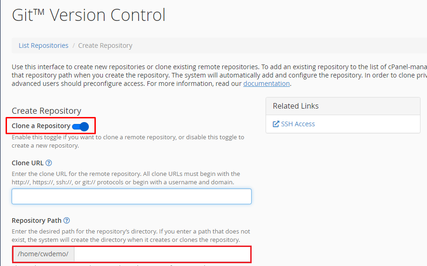Click the Related Links panel header

[343, 106]
